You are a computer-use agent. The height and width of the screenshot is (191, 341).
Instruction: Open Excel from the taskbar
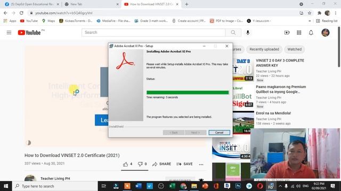click(x=172, y=186)
